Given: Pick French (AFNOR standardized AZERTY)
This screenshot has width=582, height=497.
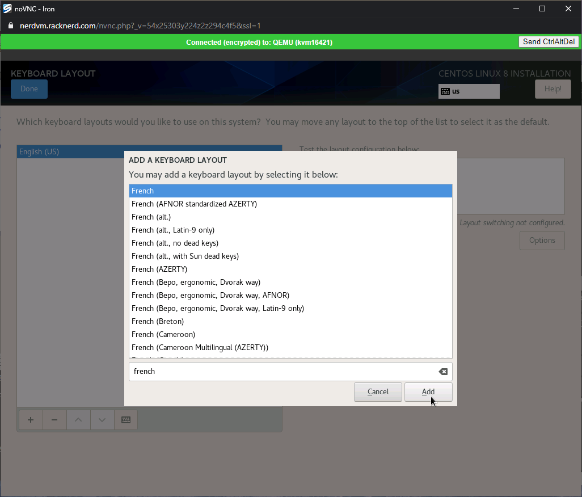Looking at the screenshot, I should tap(194, 204).
